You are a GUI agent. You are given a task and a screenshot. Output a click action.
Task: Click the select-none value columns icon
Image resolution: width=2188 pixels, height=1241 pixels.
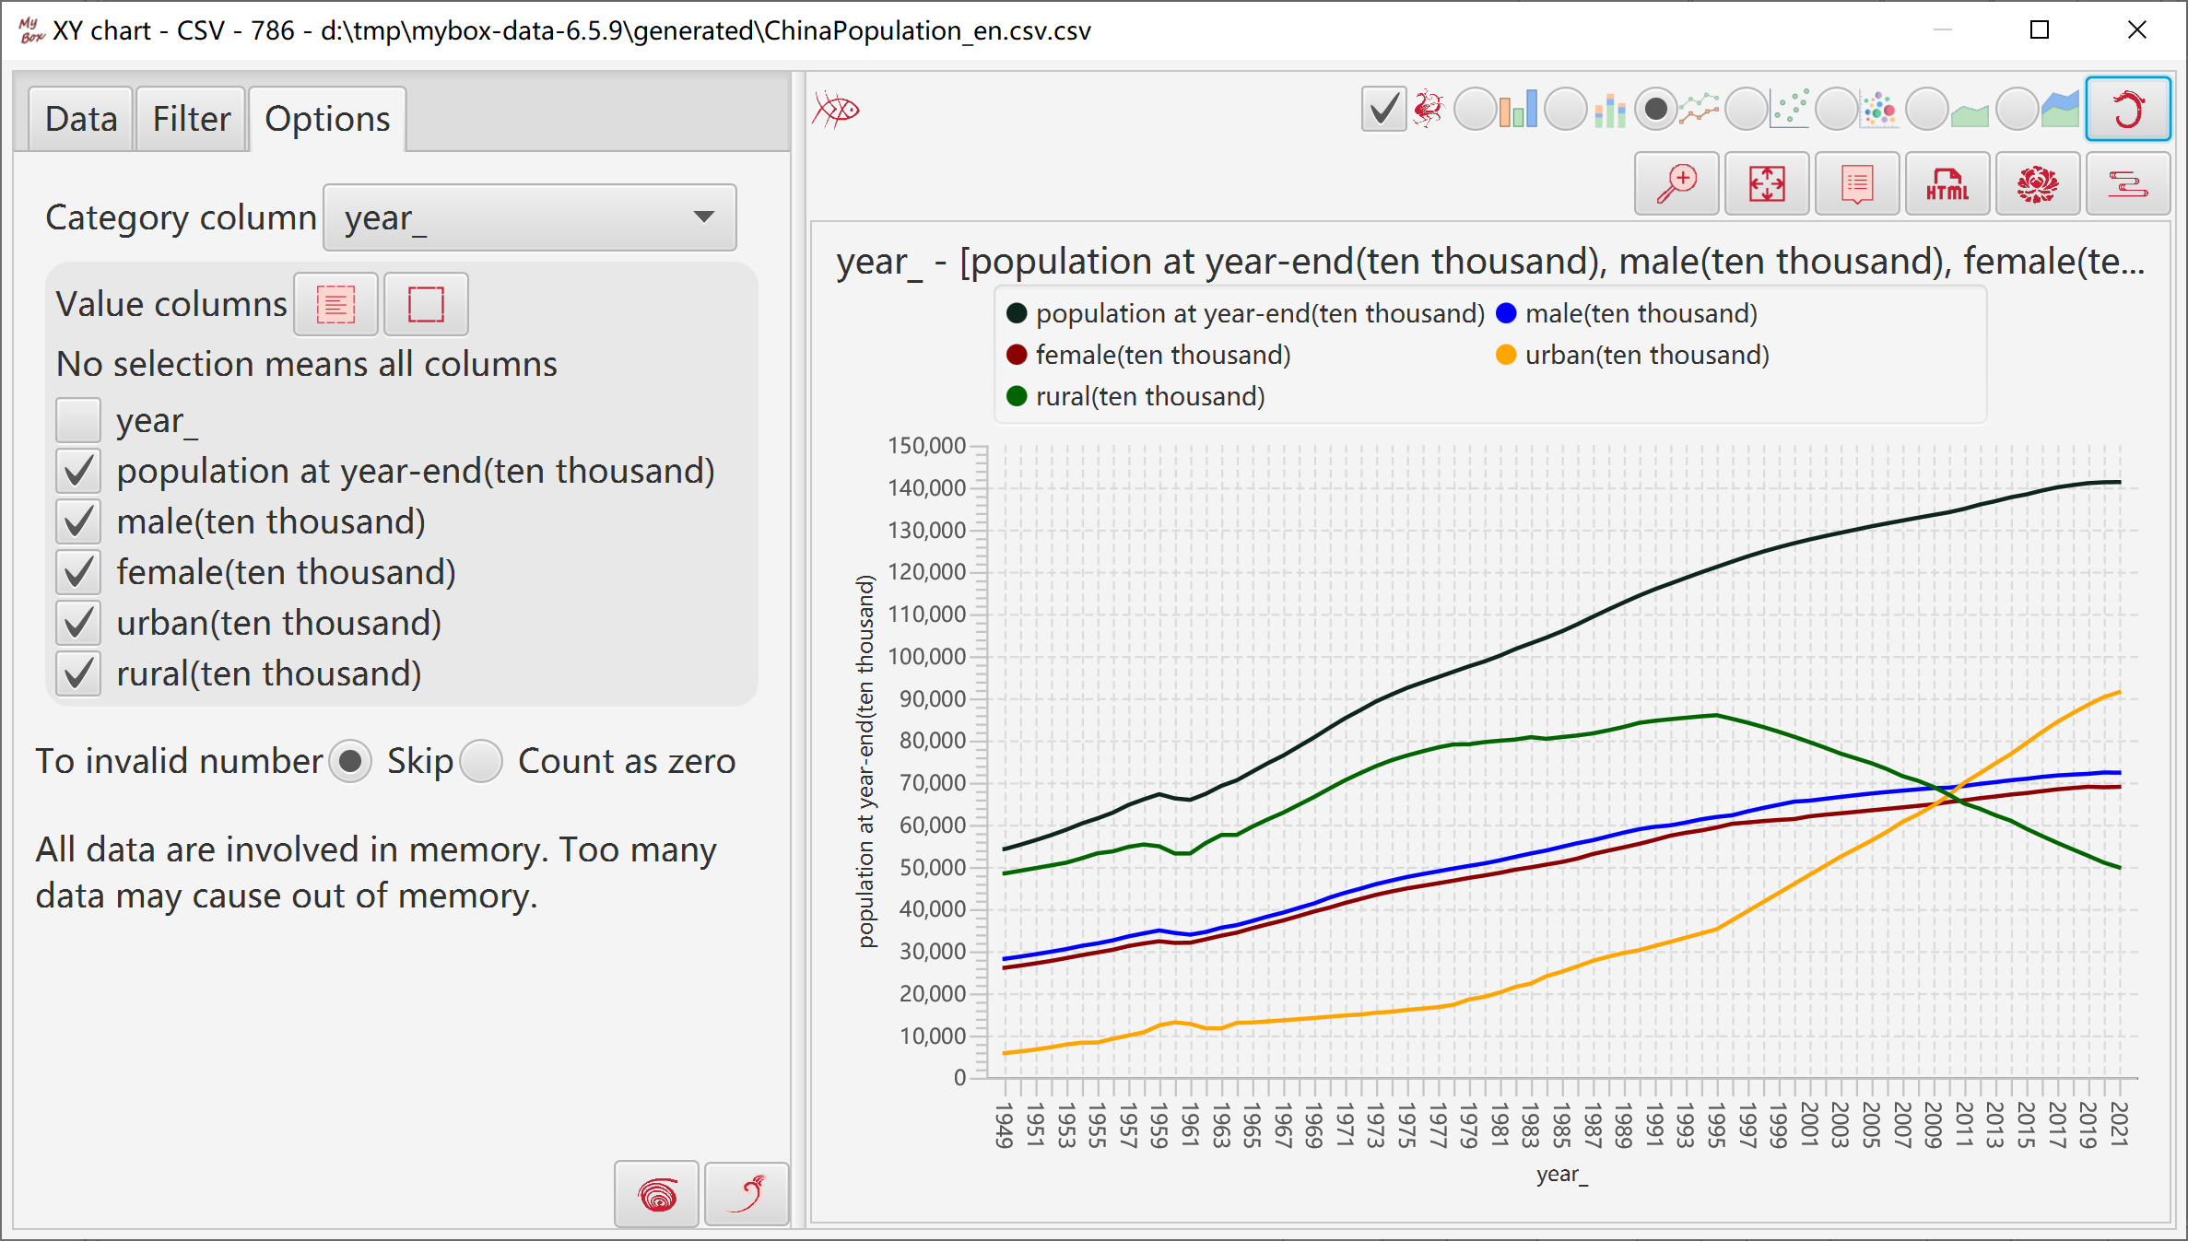(426, 304)
